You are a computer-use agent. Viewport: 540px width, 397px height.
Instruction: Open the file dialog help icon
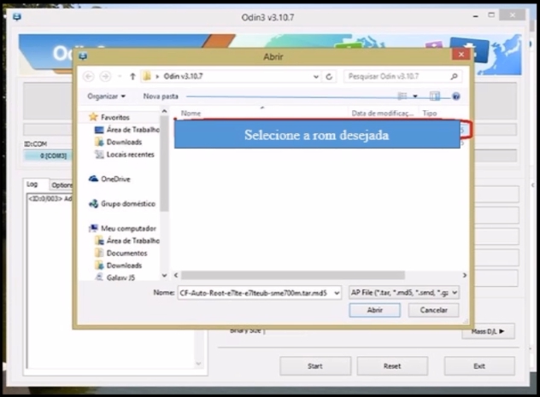click(x=456, y=96)
